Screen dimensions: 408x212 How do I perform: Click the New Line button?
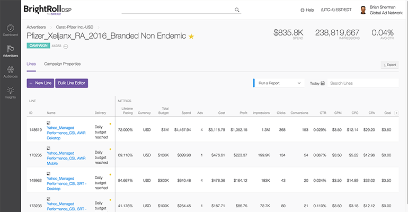tap(40, 83)
